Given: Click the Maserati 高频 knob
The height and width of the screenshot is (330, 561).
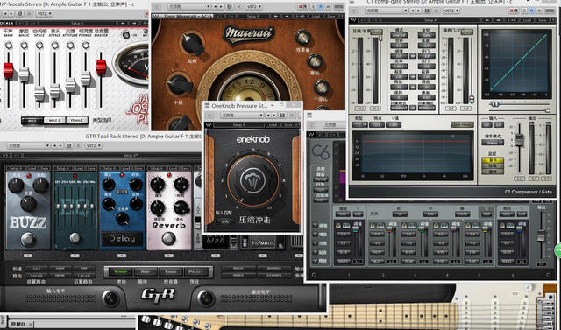Looking at the screenshot, I should tap(193, 44).
